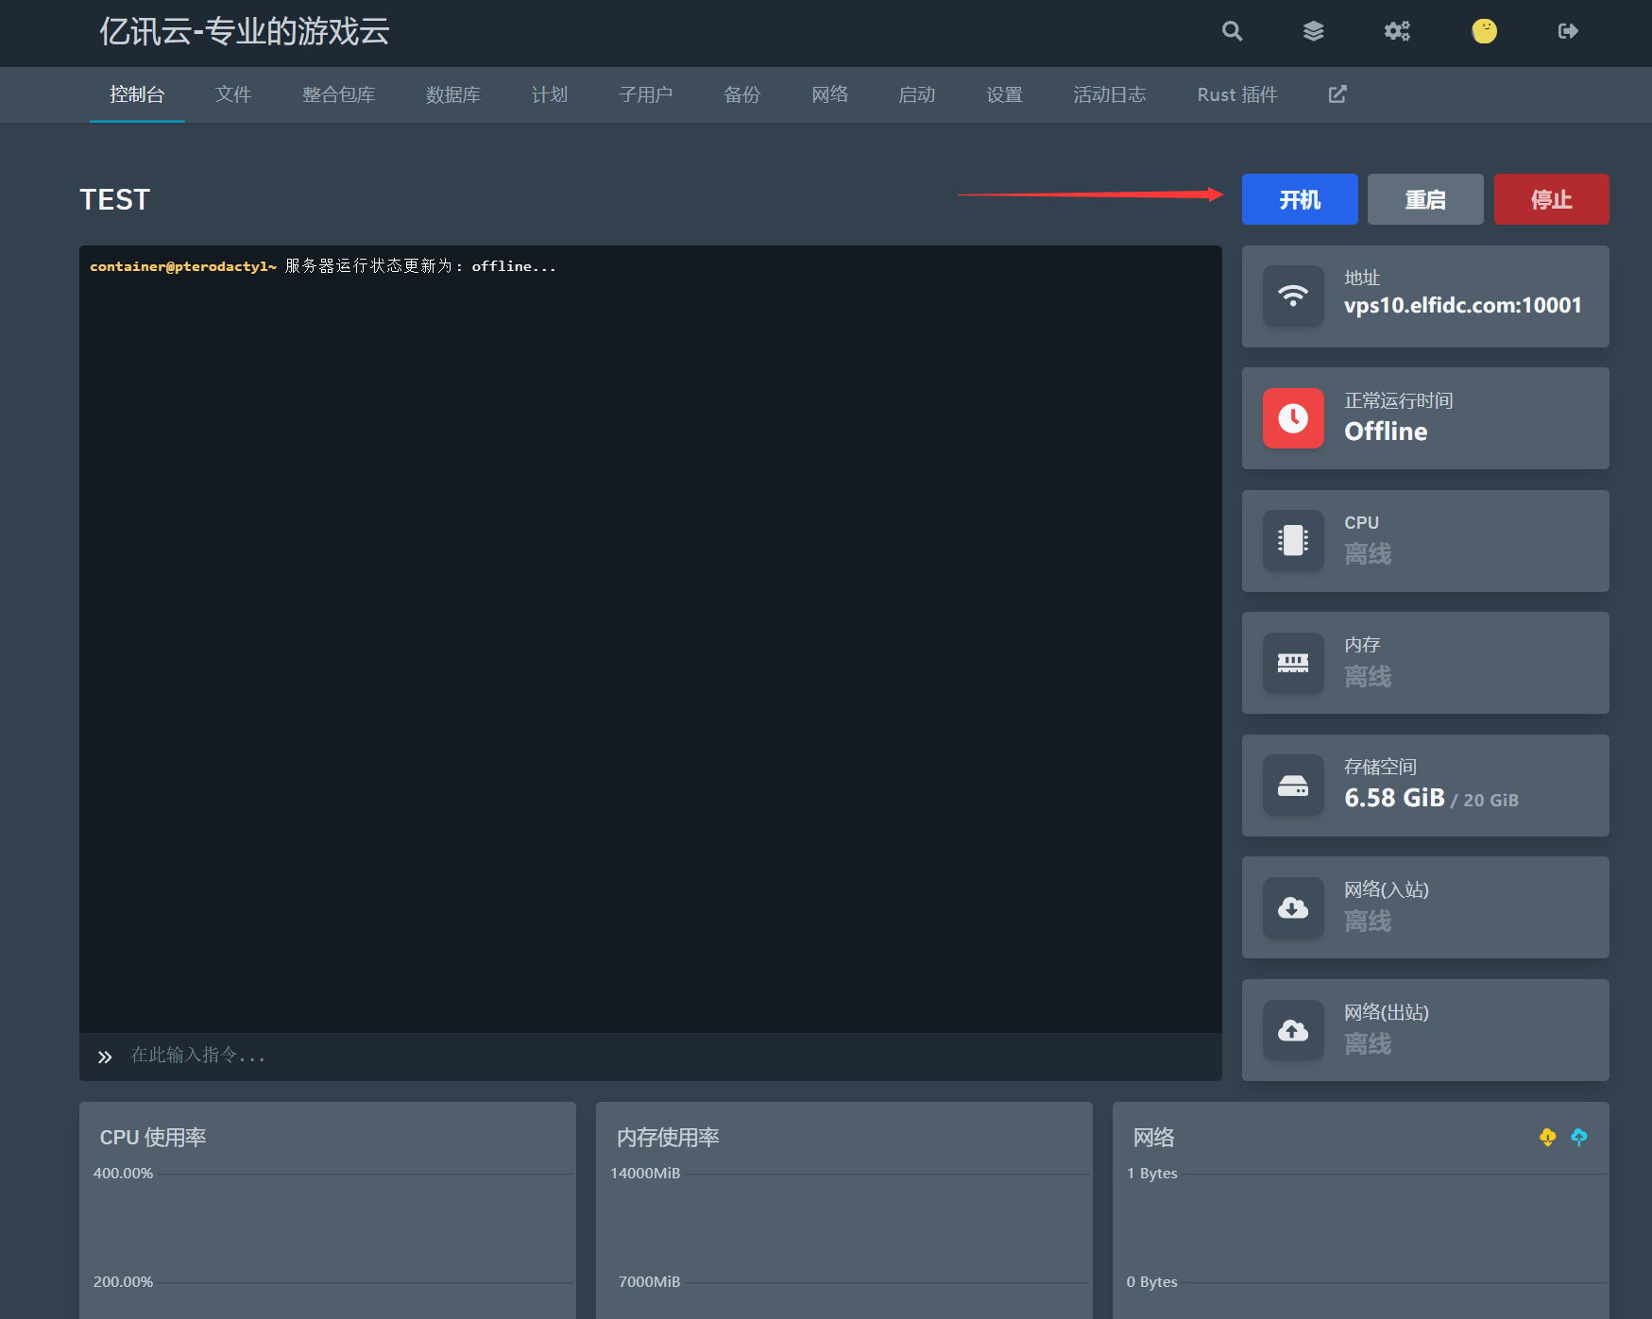This screenshot has width=1652, height=1319.
Task: Open the Rust 插件 tab
Action: (1237, 94)
